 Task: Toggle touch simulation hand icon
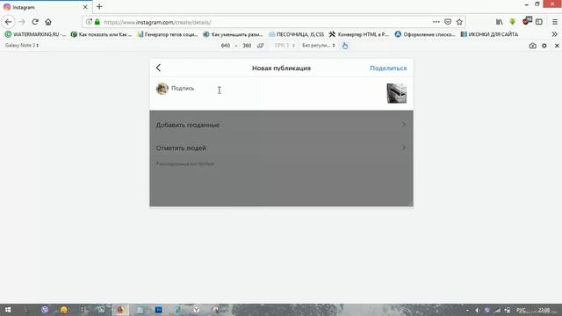[x=345, y=46]
